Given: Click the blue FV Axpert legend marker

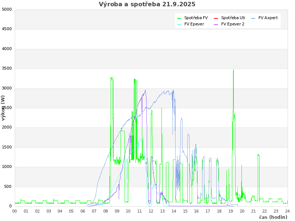Looking at the screenshot, I should click(x=253, y=18).
